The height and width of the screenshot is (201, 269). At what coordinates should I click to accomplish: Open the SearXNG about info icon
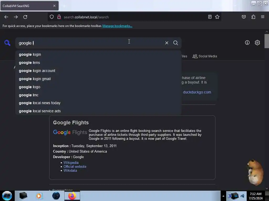click(247, 43)
